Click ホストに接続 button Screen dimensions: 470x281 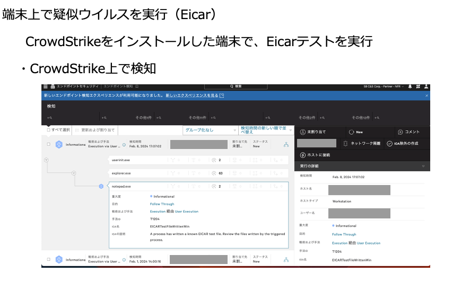(315, 155)
